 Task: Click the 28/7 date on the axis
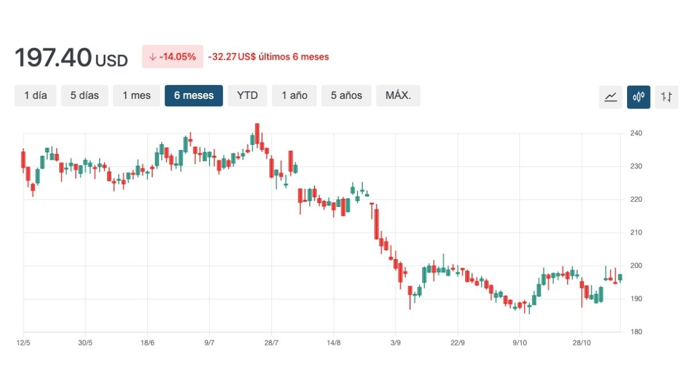pyautogui.click(x=271, y=343)
